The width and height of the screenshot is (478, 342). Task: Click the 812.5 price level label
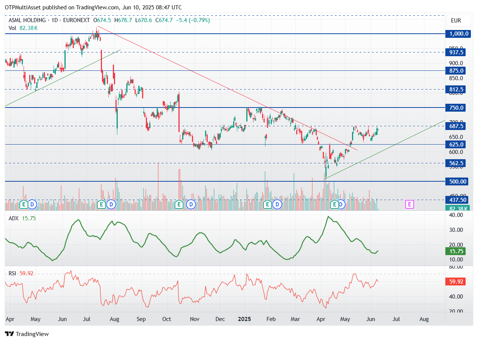(456, 89)
